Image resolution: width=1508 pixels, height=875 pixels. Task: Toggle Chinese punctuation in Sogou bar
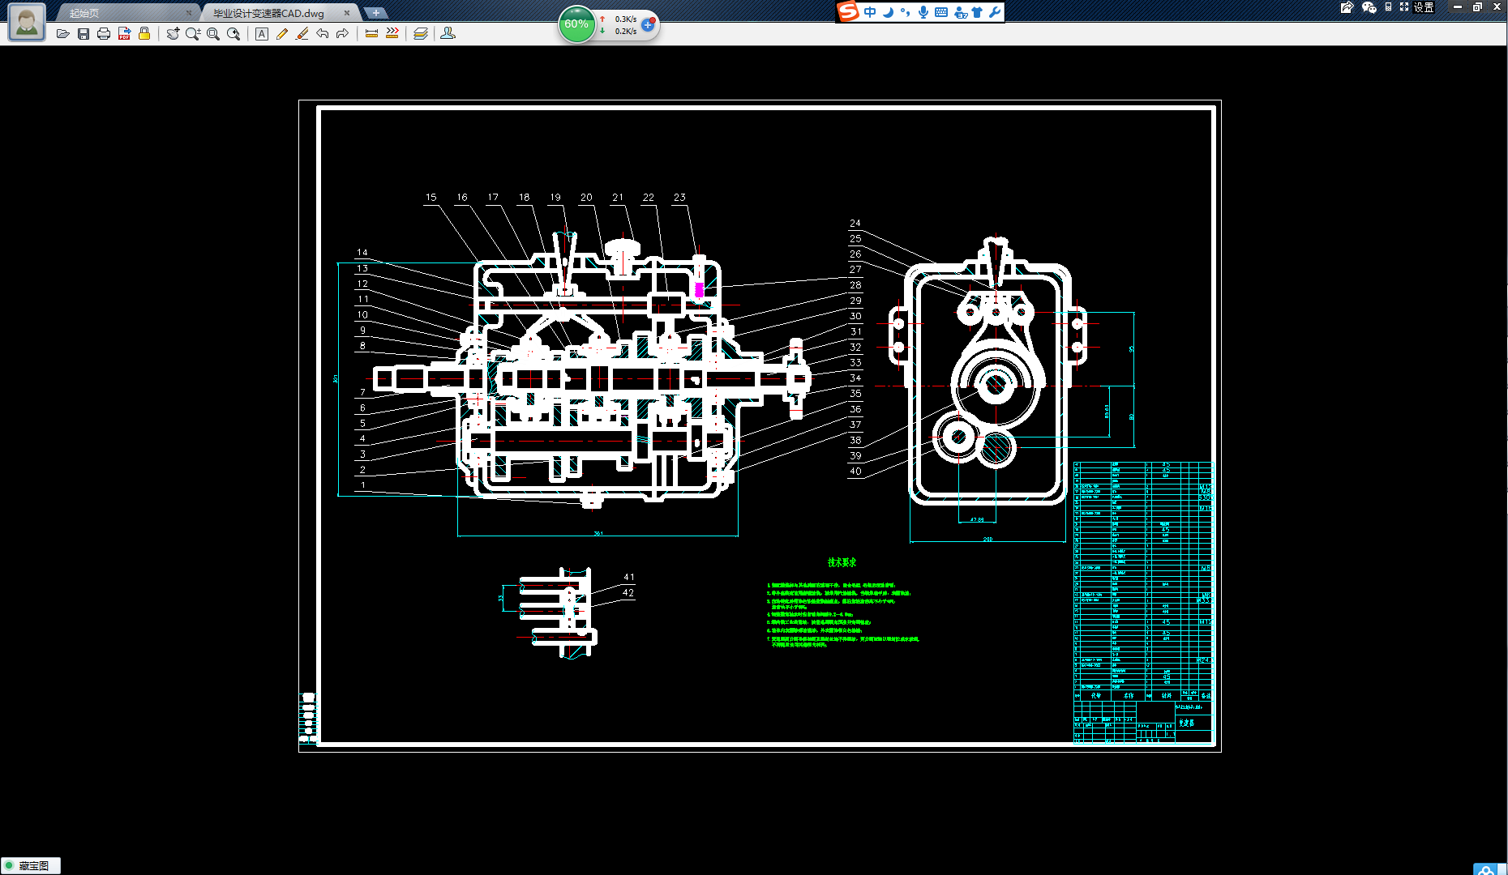coord(906,12)
